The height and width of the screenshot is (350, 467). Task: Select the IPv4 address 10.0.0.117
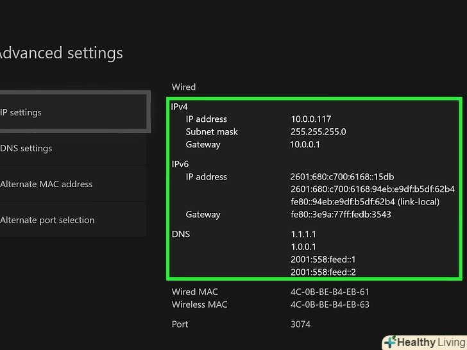(x=310, y=119)
